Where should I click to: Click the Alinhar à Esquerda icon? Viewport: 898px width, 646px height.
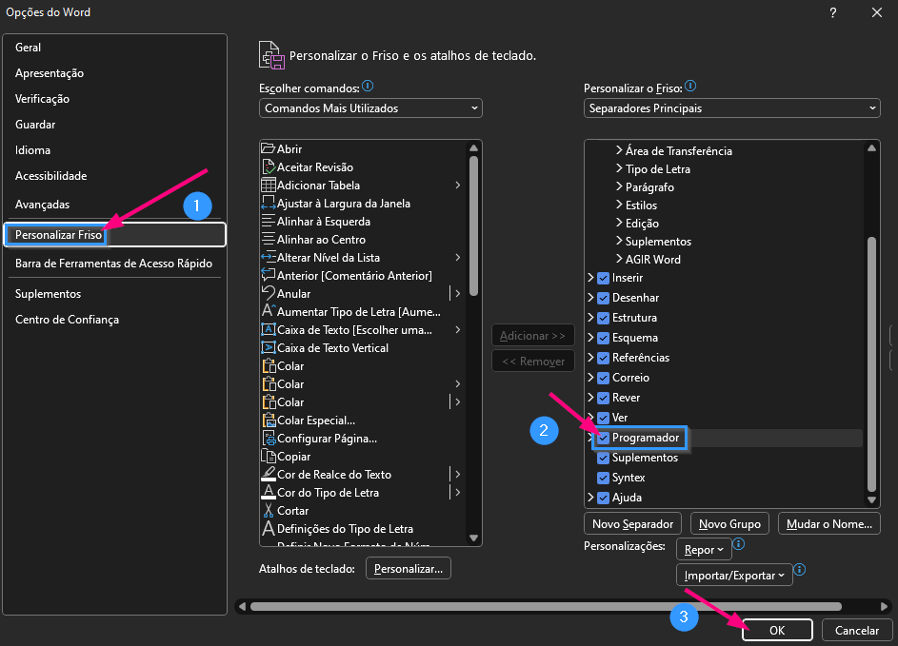point(268,222)
